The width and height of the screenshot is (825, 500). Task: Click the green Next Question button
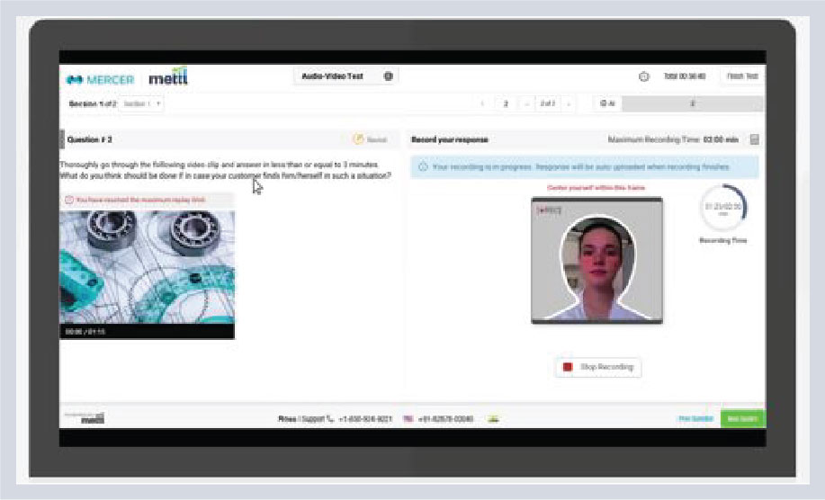tap(742, 419)
